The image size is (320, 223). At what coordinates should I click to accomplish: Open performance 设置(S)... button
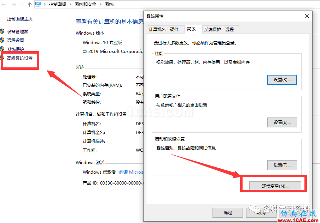click(282, 80)
